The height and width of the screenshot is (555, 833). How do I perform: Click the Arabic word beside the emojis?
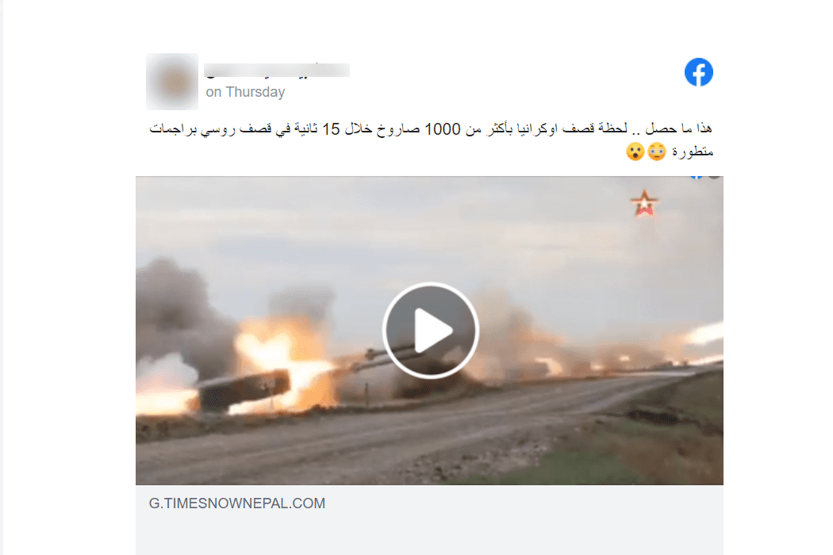pyautogui.click(x=693, y=152)
